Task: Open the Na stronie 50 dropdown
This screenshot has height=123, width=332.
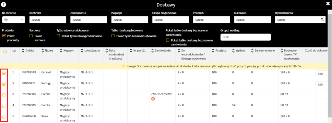Action: [14, 20]
